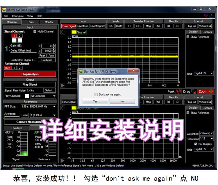Click the Play Signal button
Screen dimensions: 218x185
(30, 85)
